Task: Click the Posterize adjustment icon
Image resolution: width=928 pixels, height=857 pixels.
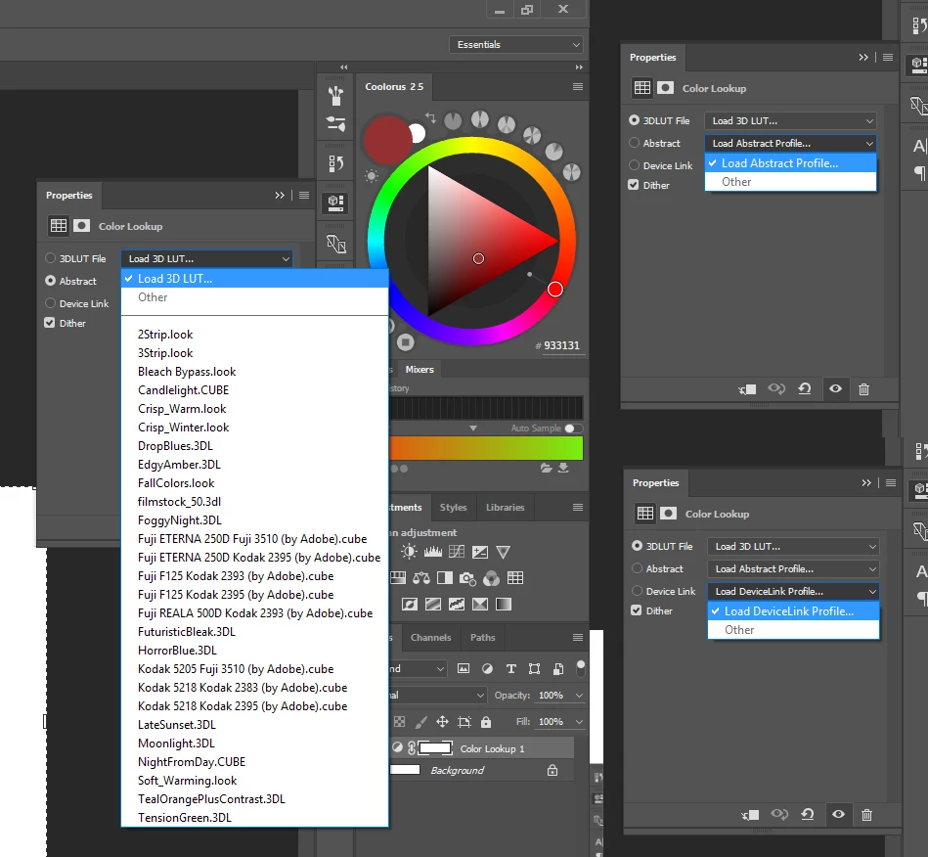Action: 433,604
